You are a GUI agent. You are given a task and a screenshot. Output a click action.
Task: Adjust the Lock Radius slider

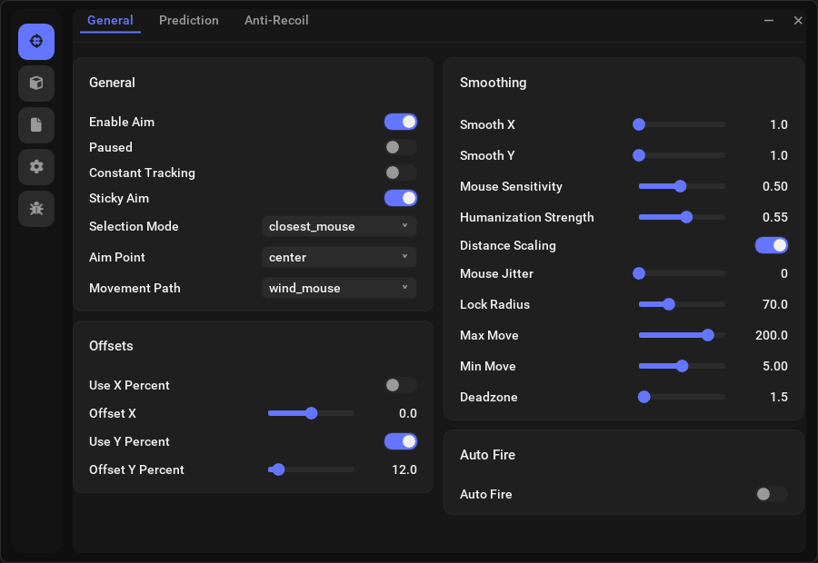pyautogui.click(x=682, y=304)
